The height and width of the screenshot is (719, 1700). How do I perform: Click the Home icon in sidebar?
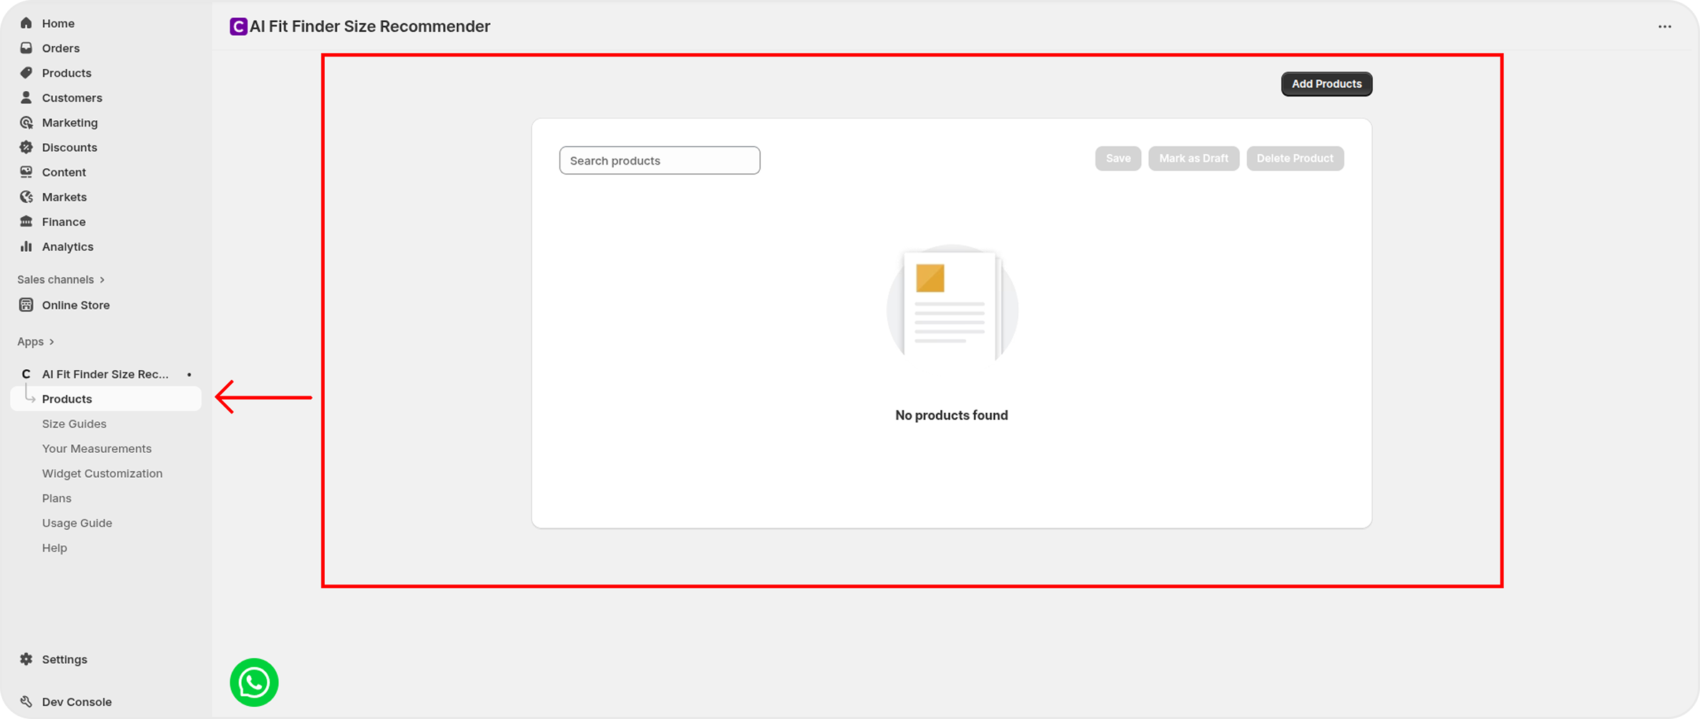(26, 23)
